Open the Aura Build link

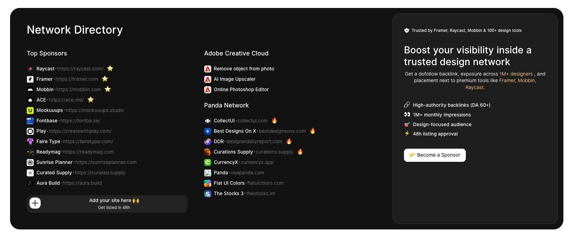click(x=69, y=183)
